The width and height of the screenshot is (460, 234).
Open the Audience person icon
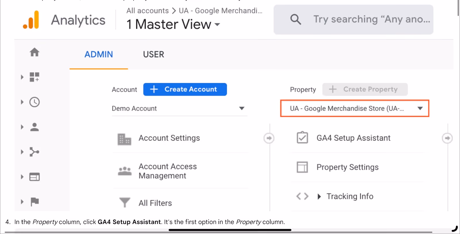(x=34, y=127)
